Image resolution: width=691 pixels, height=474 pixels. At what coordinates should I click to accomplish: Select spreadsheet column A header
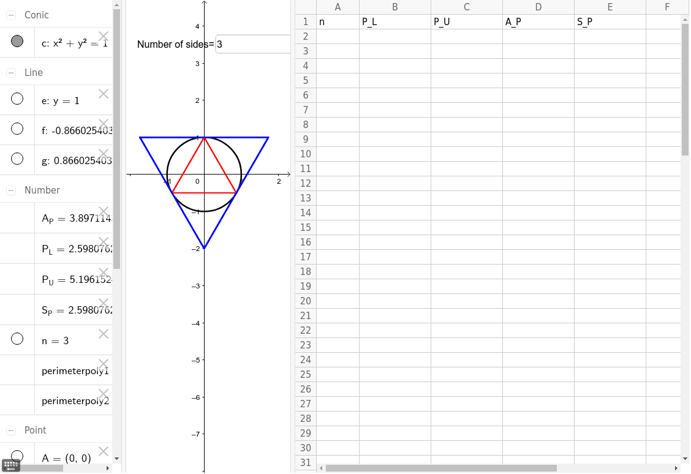click(338, 7)
